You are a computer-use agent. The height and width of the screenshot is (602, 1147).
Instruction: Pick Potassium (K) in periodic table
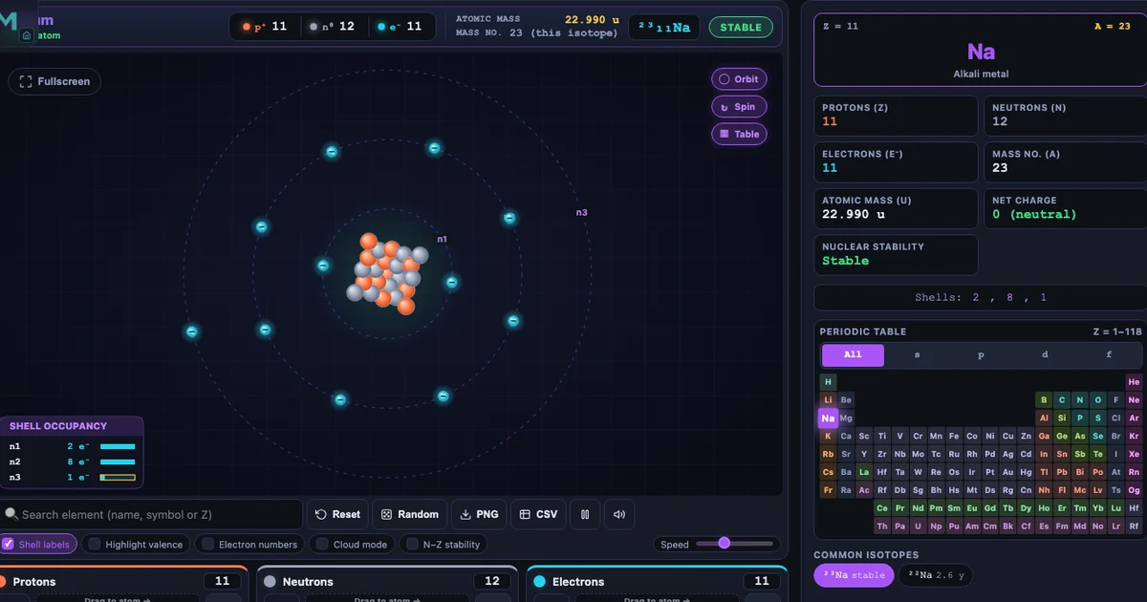[828, 436]
